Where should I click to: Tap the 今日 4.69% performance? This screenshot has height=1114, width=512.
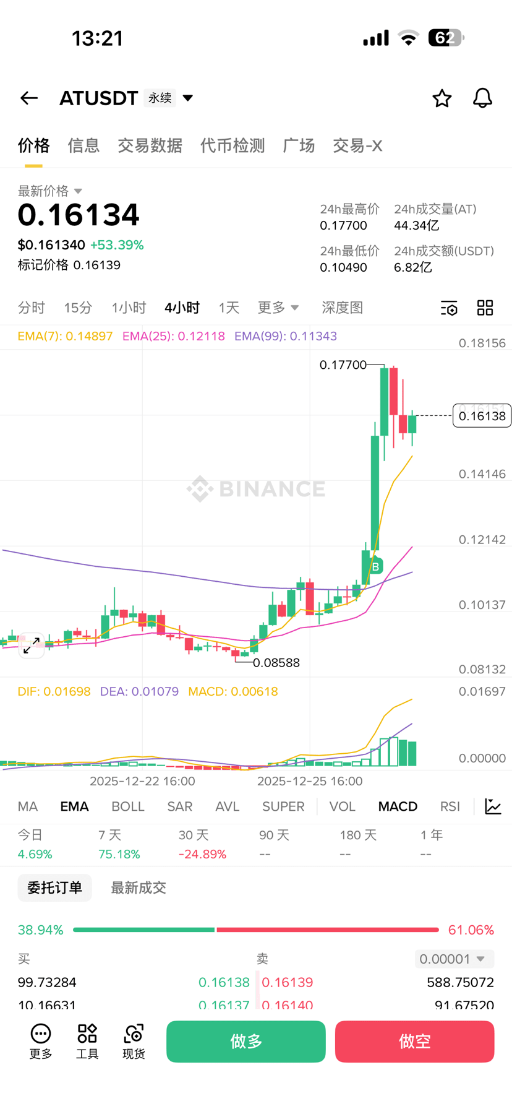(x=35, y=845)
